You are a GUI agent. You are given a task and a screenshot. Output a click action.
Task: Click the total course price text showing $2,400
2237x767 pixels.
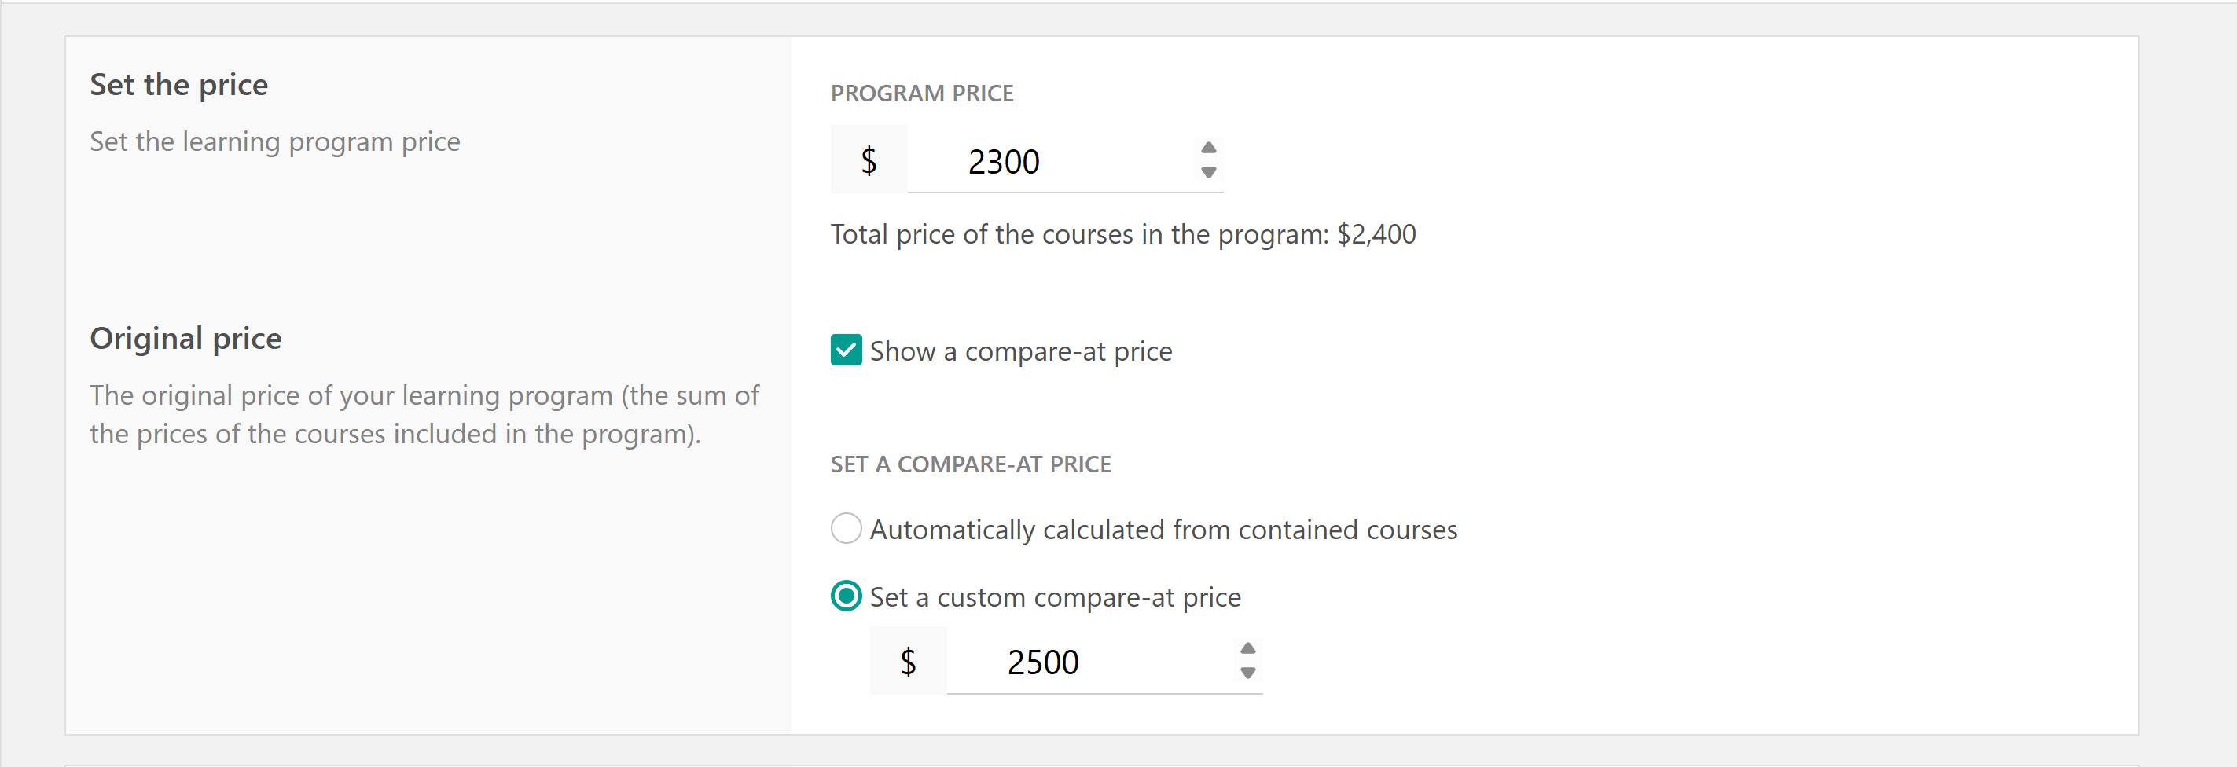(1122, 234)
